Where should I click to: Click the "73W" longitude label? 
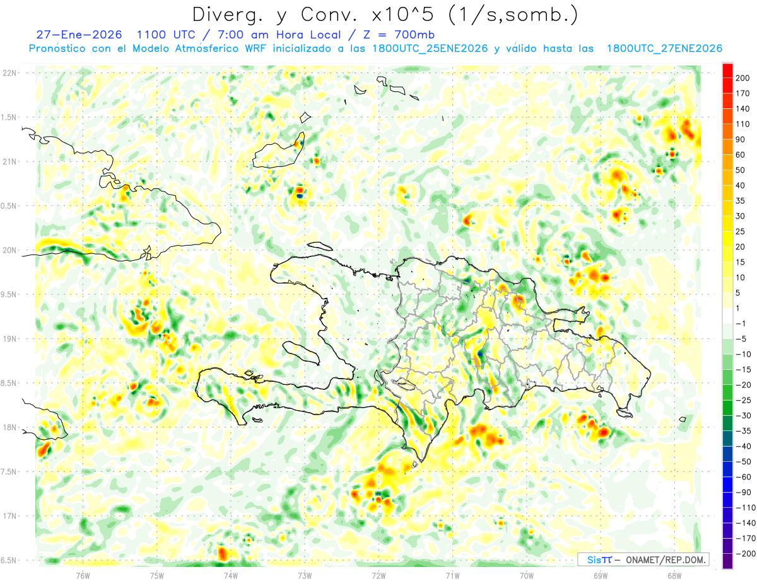tap(305, 575)
